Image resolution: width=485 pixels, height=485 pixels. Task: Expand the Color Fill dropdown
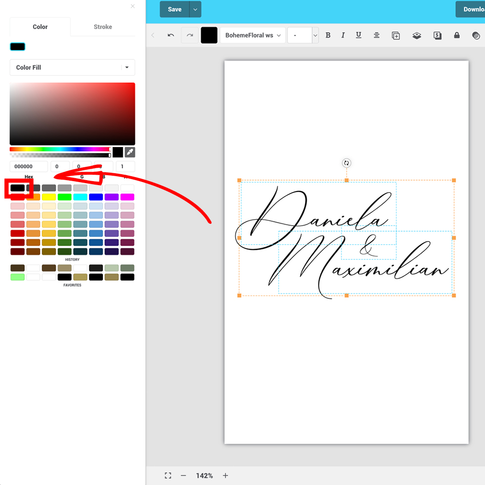[72, 67]
